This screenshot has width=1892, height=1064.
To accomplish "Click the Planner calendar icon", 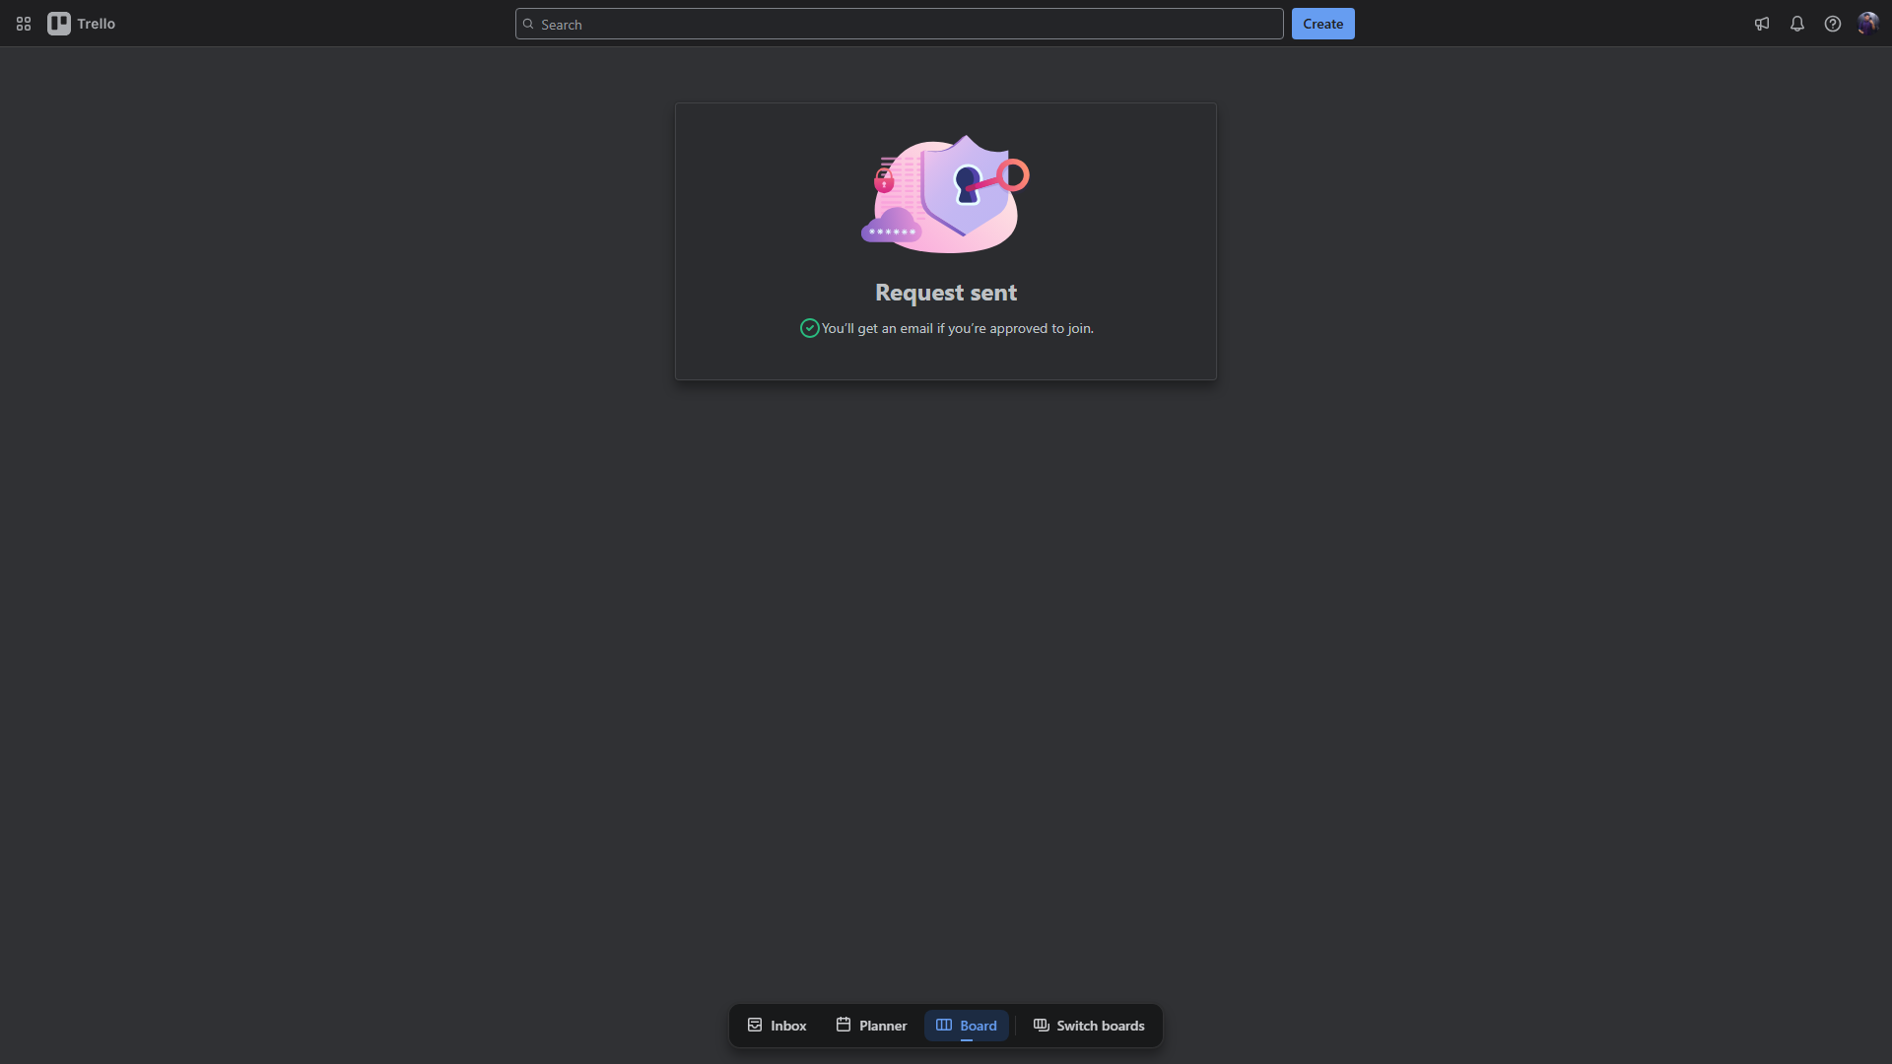I will pyautogui.click(x=844, y=1025).
